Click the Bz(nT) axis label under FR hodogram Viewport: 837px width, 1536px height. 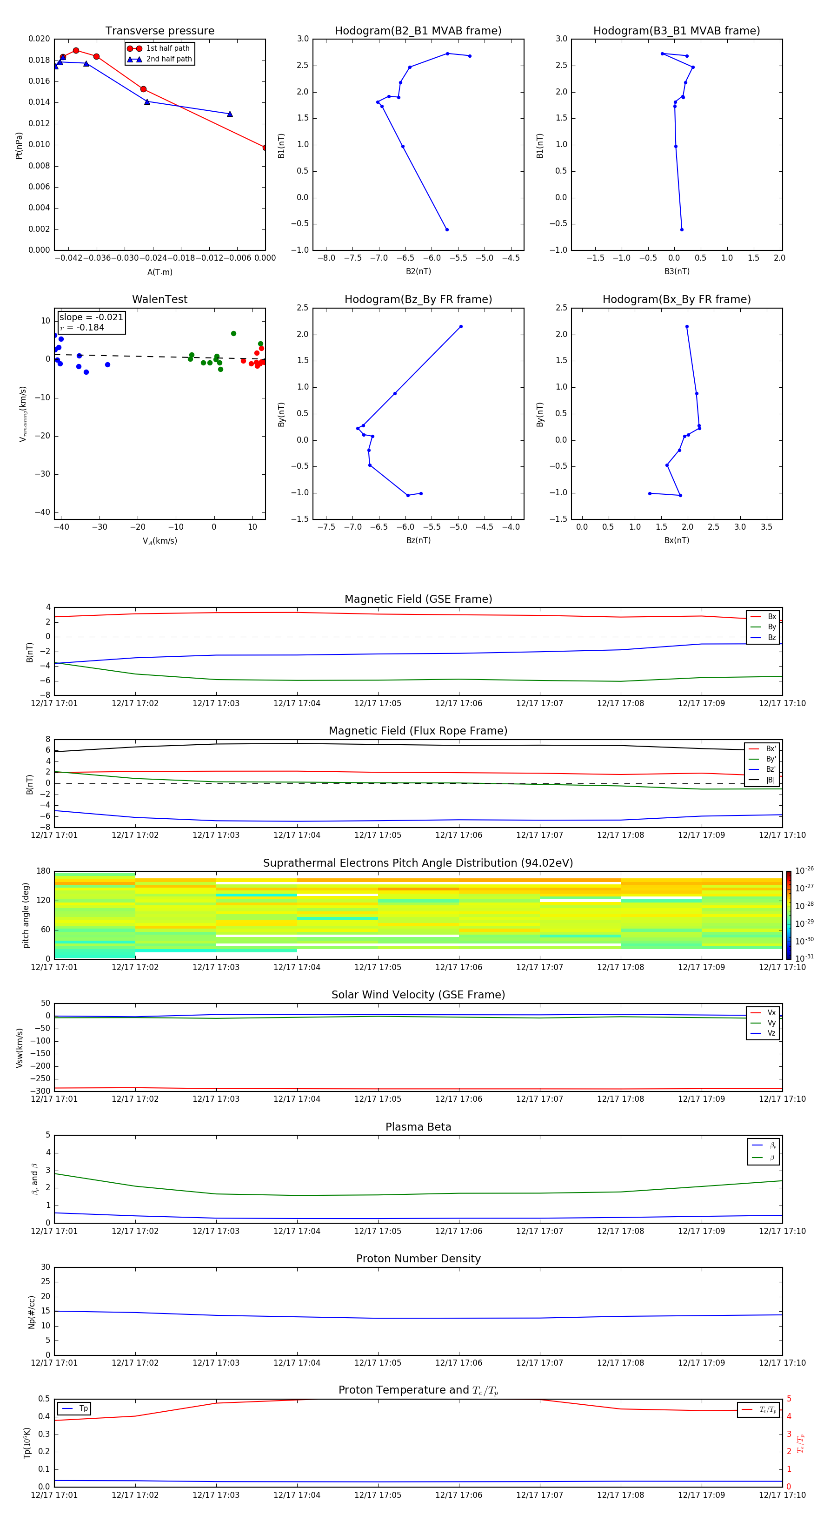tap(418, 540)
